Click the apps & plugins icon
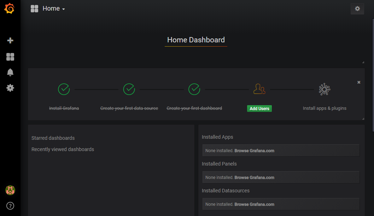 click(x=325, y=89)
